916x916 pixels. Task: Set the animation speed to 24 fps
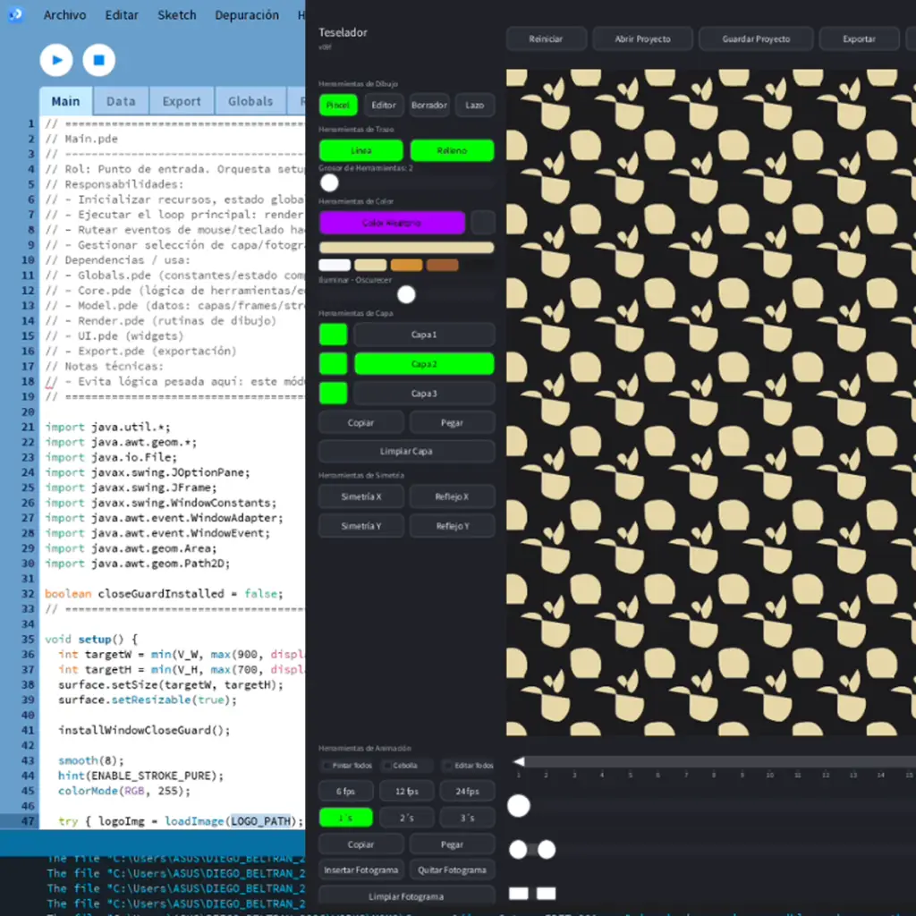click(467, 791)
